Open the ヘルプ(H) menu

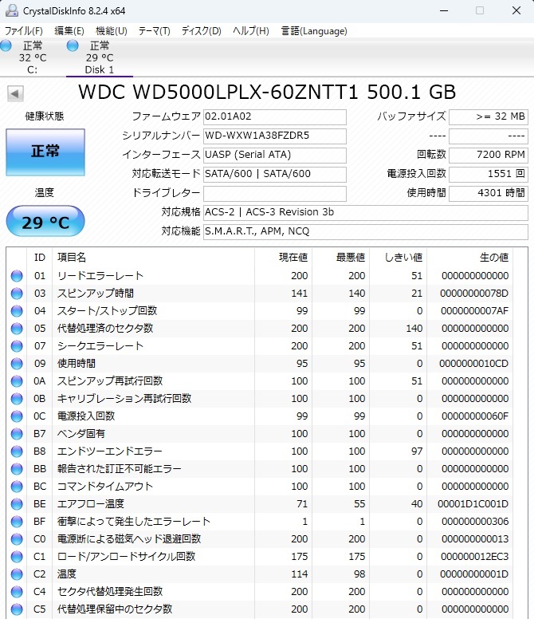251,31
